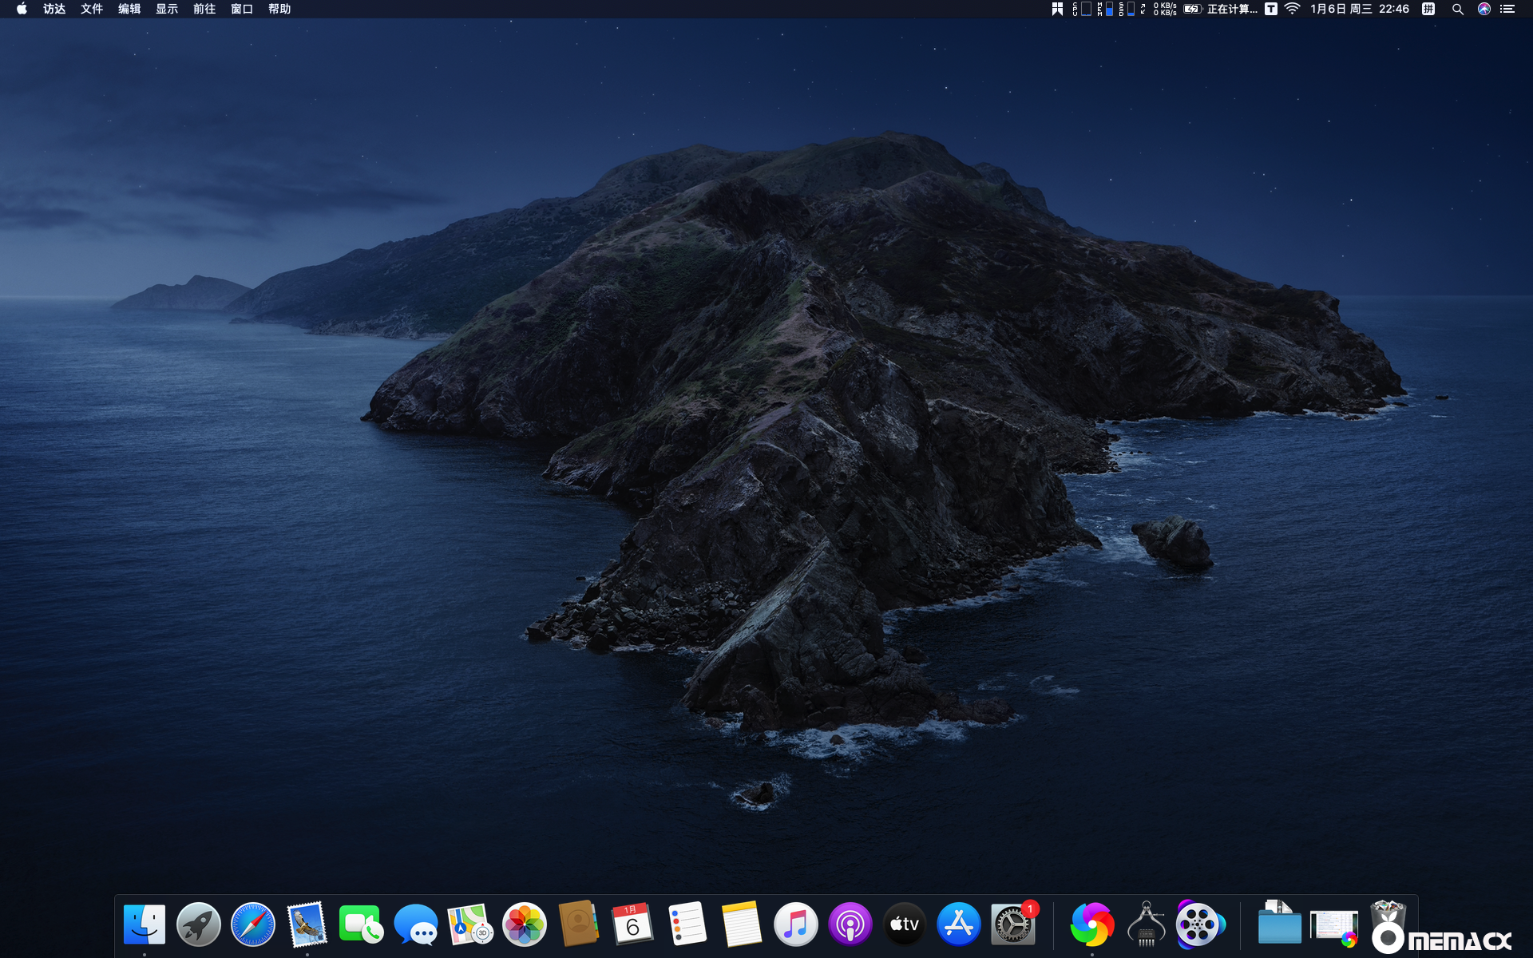
Task: Open the Maps app
Action: tap(470, 924)
